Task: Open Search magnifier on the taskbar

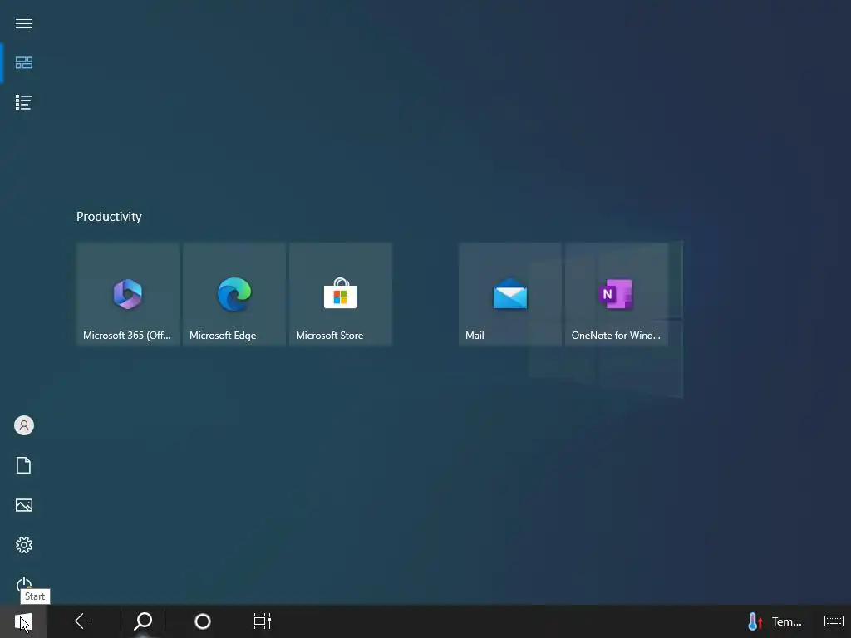Action: click(x=143, y=621)
